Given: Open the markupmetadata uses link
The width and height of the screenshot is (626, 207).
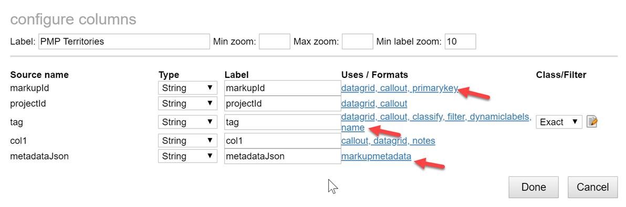Looking at the screenshot, I should [x=376, y=156].
